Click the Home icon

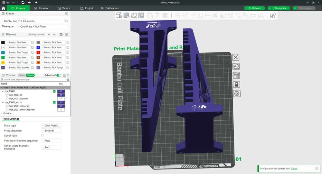[x=4, y=8]
